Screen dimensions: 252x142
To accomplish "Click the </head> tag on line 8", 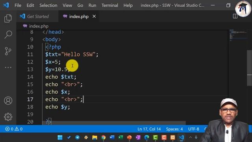I will (53, 32).
